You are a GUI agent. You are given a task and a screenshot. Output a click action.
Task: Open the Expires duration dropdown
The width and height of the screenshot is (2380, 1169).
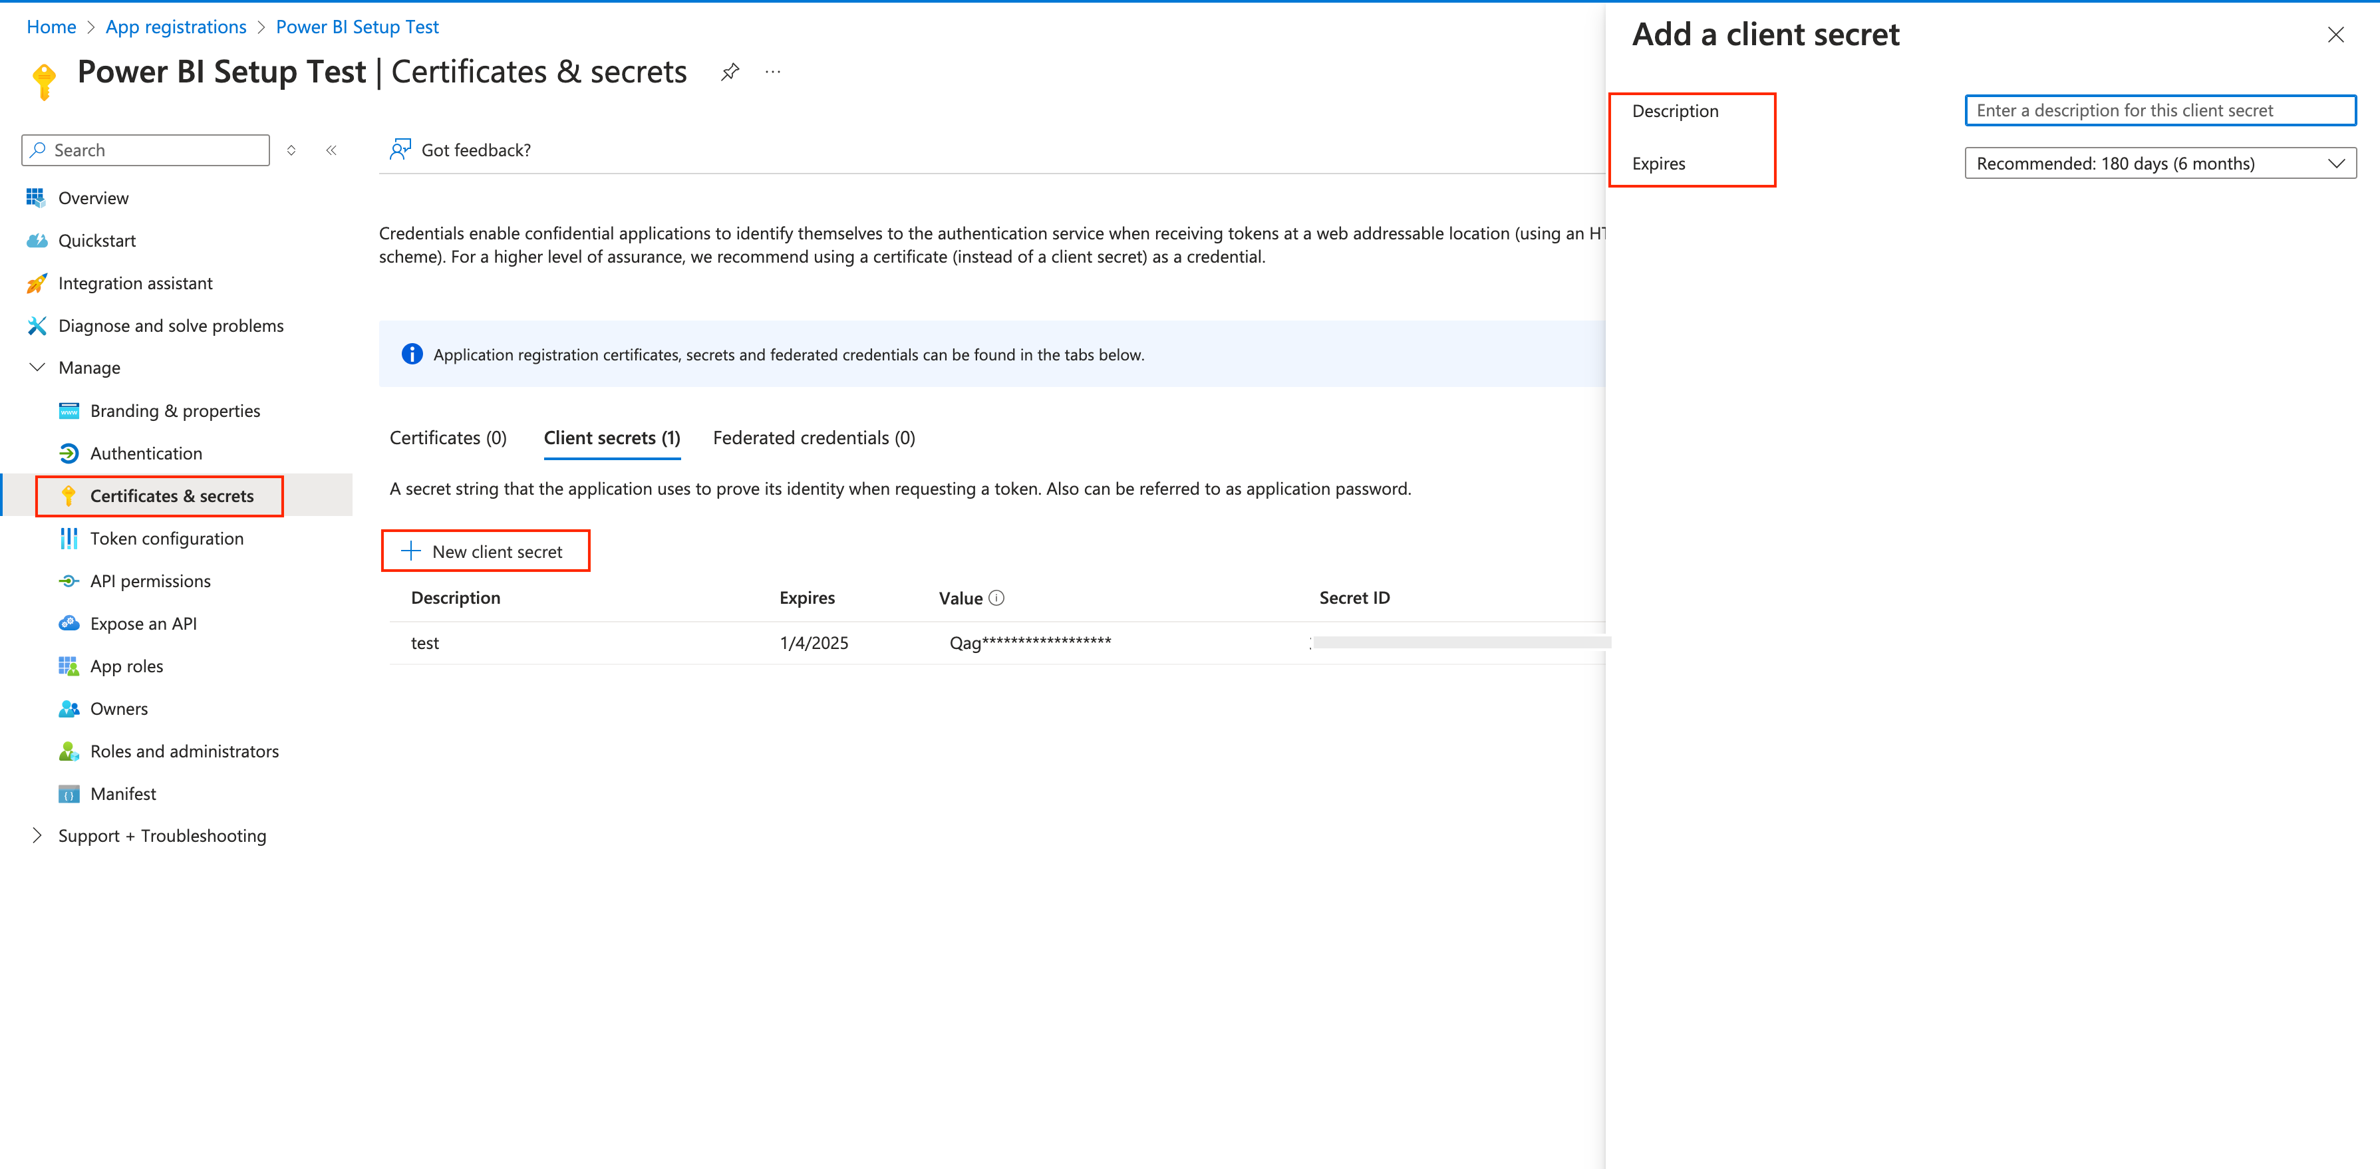(x=2160, y=164)
